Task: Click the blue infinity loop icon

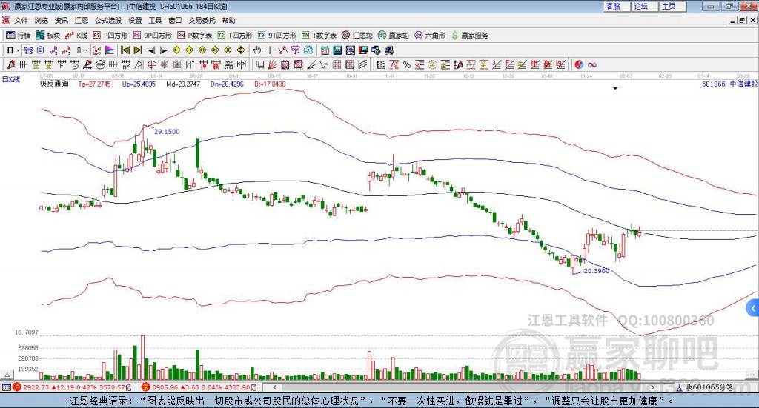Action: click(x=591, y=64)
